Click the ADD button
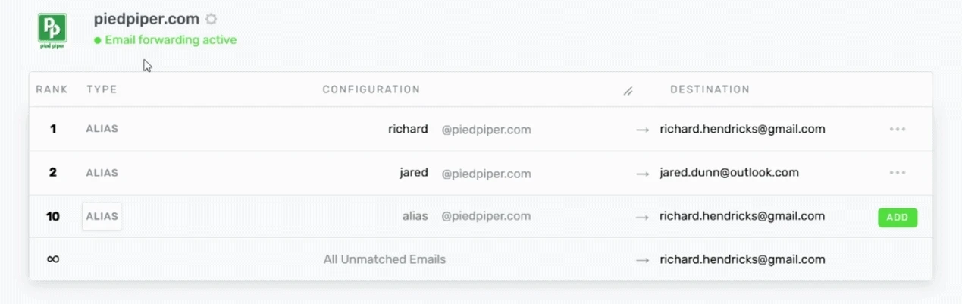 [898, 218]
